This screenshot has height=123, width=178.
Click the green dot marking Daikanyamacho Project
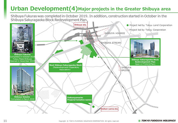pos(93,107)
